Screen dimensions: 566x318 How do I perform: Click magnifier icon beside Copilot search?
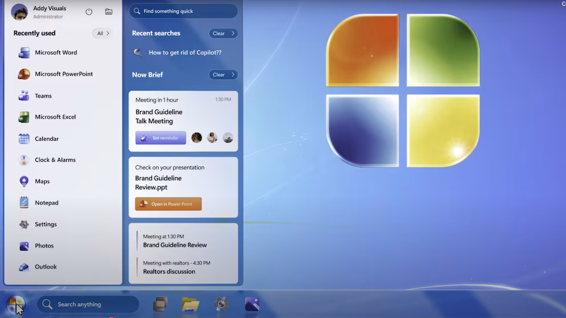(138, 52)
